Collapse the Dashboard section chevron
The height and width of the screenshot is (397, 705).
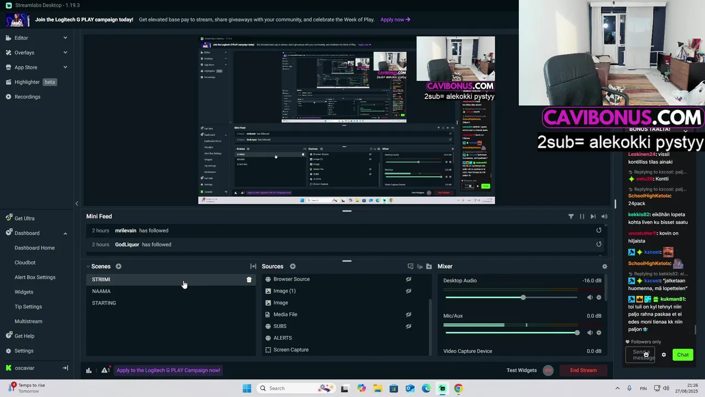coord(65,233)
